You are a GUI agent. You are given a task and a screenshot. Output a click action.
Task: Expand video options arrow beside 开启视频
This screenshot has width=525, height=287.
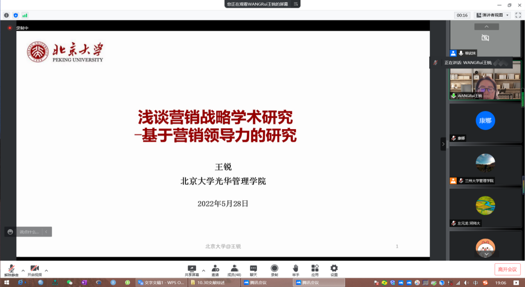pyautogui.click(x=46, y=270)
